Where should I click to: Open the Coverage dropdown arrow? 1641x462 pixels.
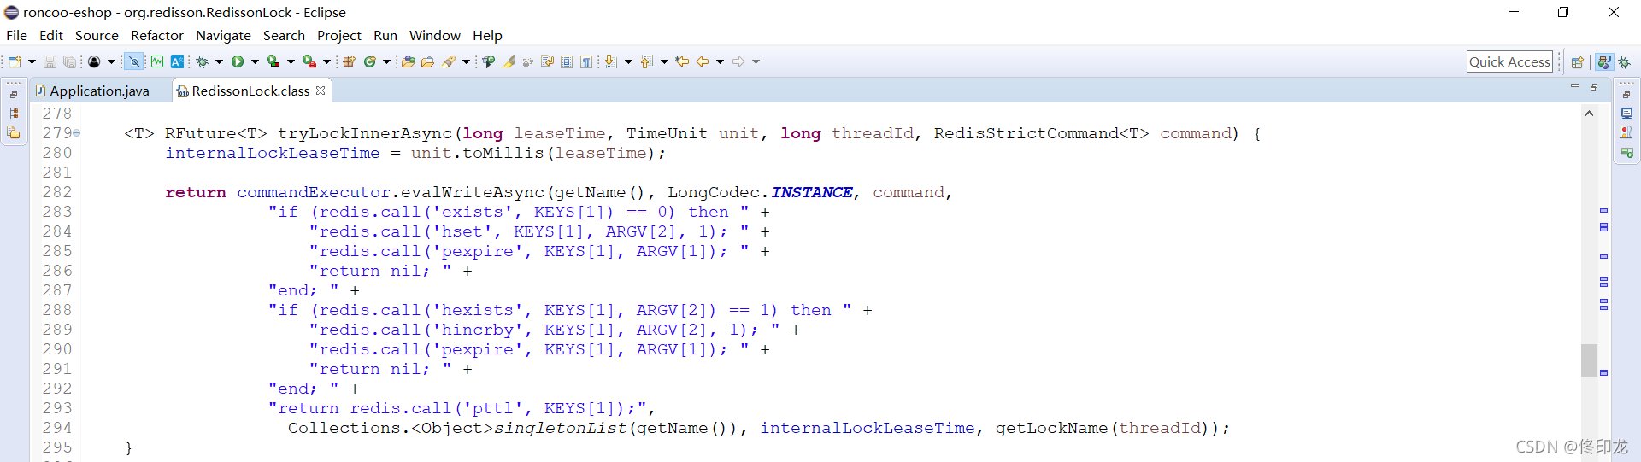tap(291, 61)
